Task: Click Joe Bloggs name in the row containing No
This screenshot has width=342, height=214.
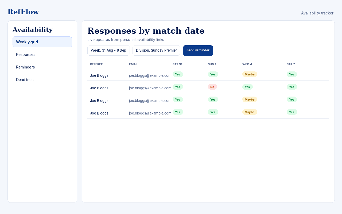Action: click(99, 88)
